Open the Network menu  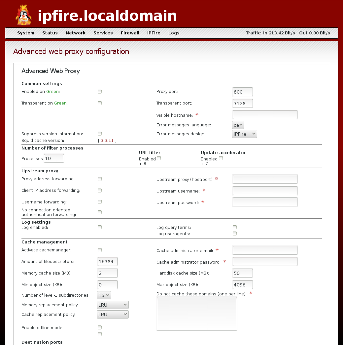click(x=76, y=33)
